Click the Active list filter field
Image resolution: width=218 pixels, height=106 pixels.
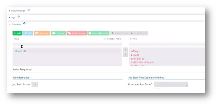point(67,44)
